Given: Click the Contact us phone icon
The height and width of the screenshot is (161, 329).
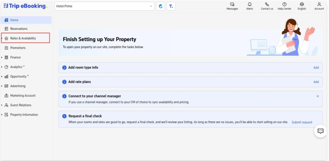Looking at the screenshot, I should coord(267,4).
